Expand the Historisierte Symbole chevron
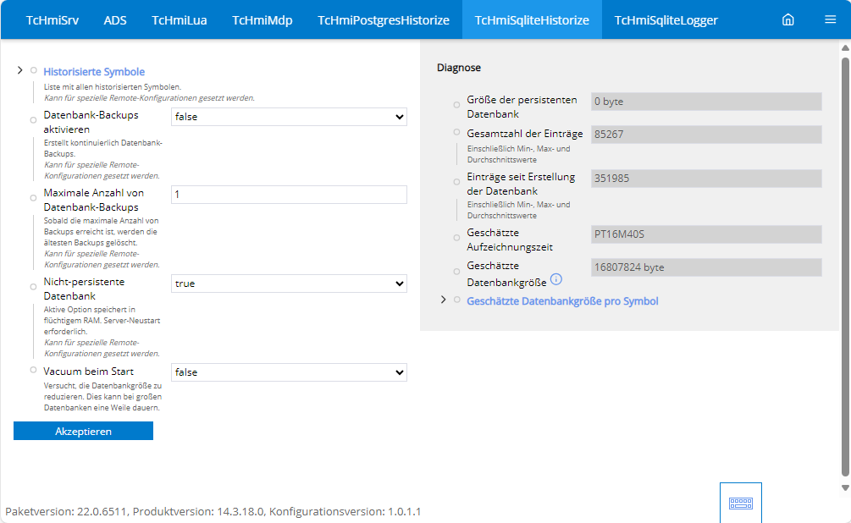851x523 pixels. pos(20,70)
